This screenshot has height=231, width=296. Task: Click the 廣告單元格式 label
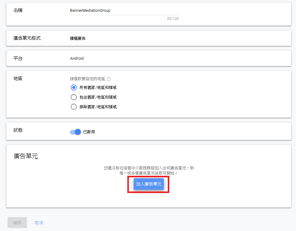tap(27, 38)
